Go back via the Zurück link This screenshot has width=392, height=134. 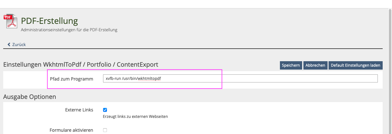(19, 44)
